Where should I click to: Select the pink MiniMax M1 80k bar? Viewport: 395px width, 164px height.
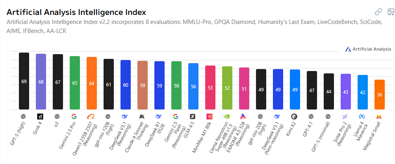click(x=210, y=87)
